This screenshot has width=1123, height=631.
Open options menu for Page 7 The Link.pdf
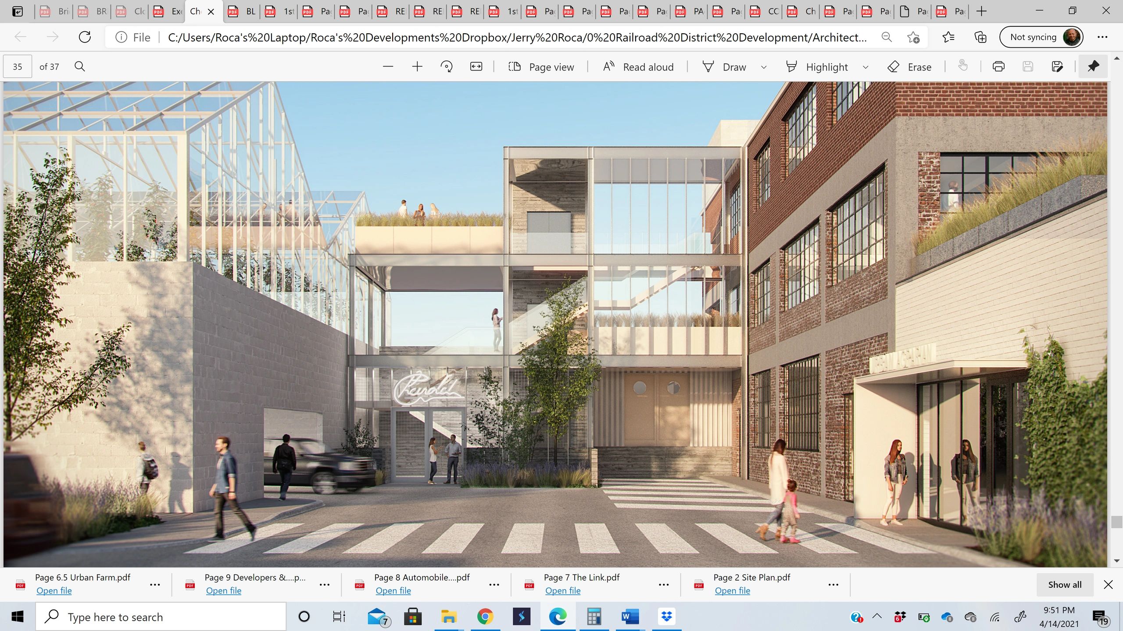[664, 585]
